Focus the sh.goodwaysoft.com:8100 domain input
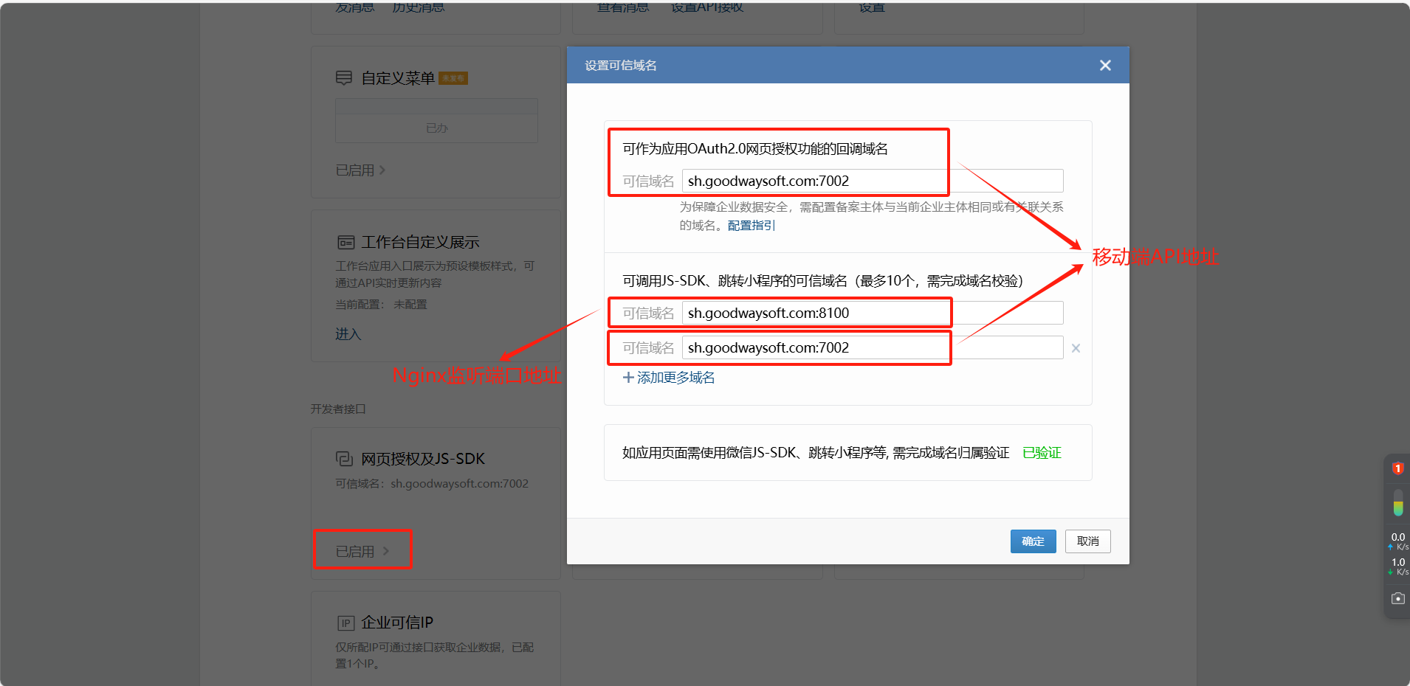Image resolution: width=1410 pixels, height=686 pixels. pyautogui.click(x=873, y=313)
